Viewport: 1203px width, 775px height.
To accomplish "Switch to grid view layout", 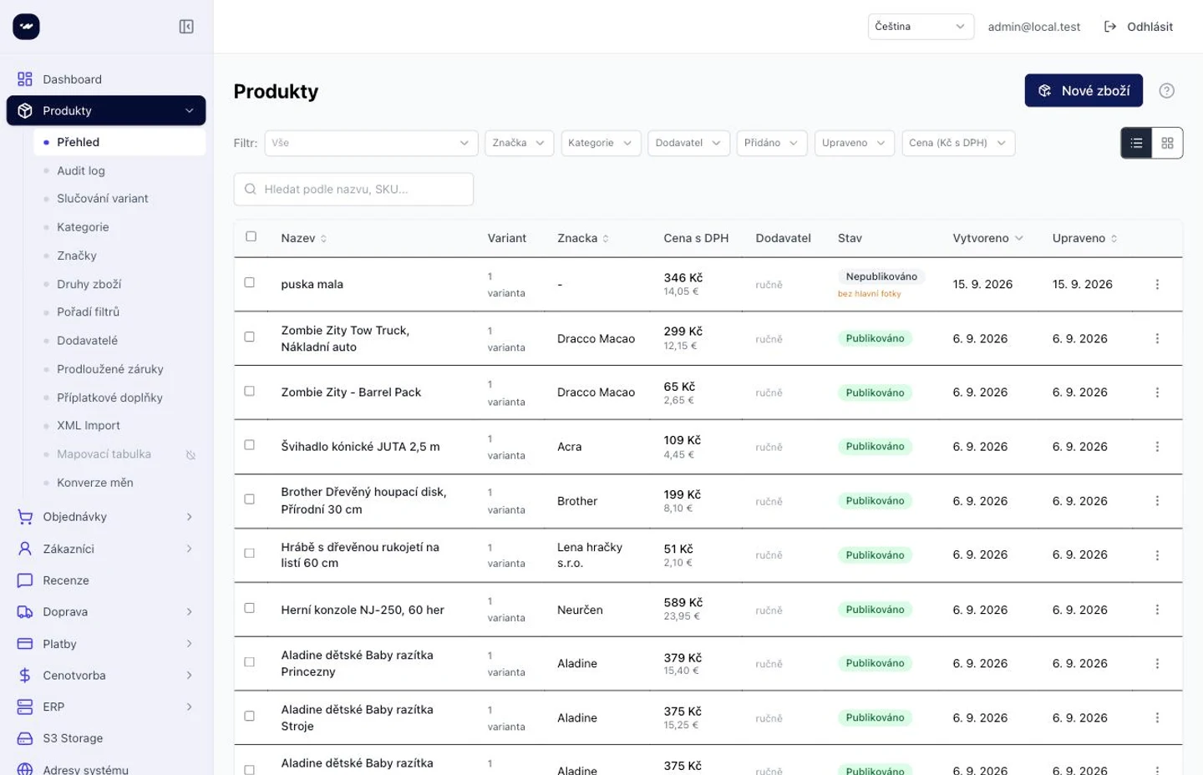I will coord(1167,143).
